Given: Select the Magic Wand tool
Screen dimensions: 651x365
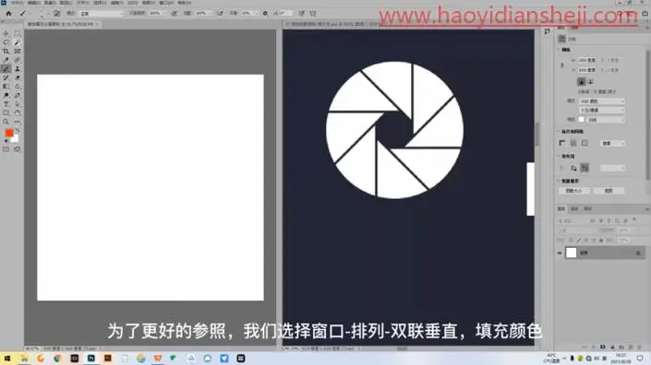Looking at the screenshot, I should click(18, 42).
